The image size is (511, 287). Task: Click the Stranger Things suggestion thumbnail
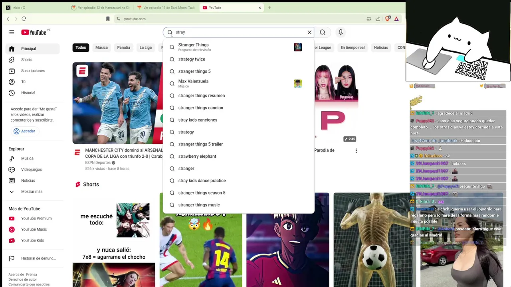pos(298,47)
